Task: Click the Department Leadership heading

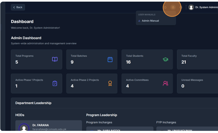Action: click(x=33, y=103)
